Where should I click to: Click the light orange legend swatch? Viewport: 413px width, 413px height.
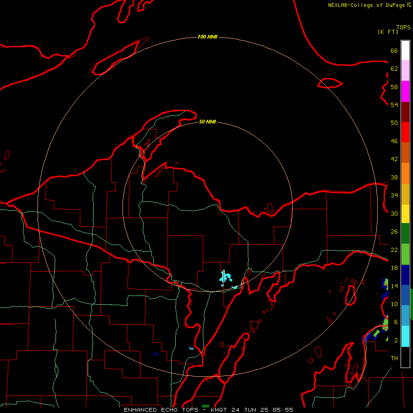405,173
